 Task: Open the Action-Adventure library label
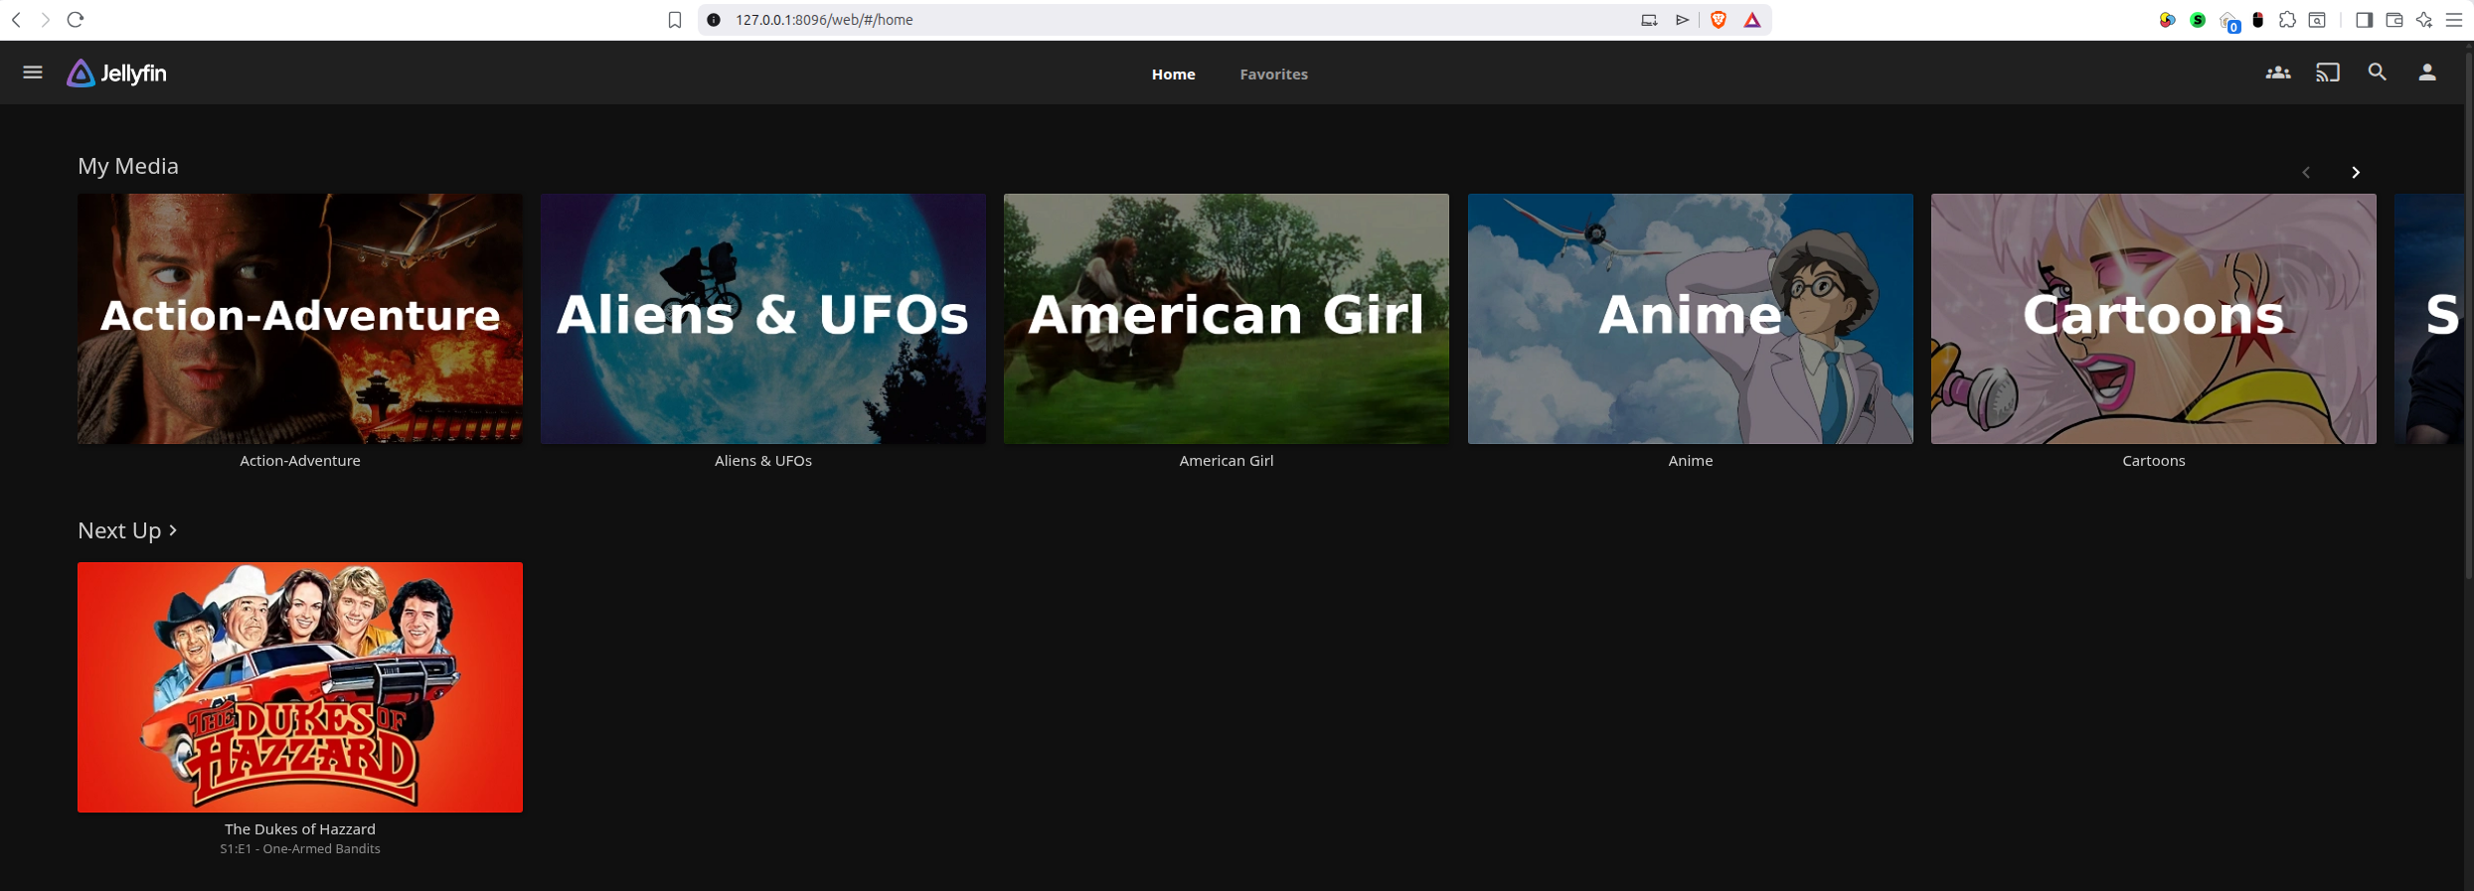(x=300, y=461)
